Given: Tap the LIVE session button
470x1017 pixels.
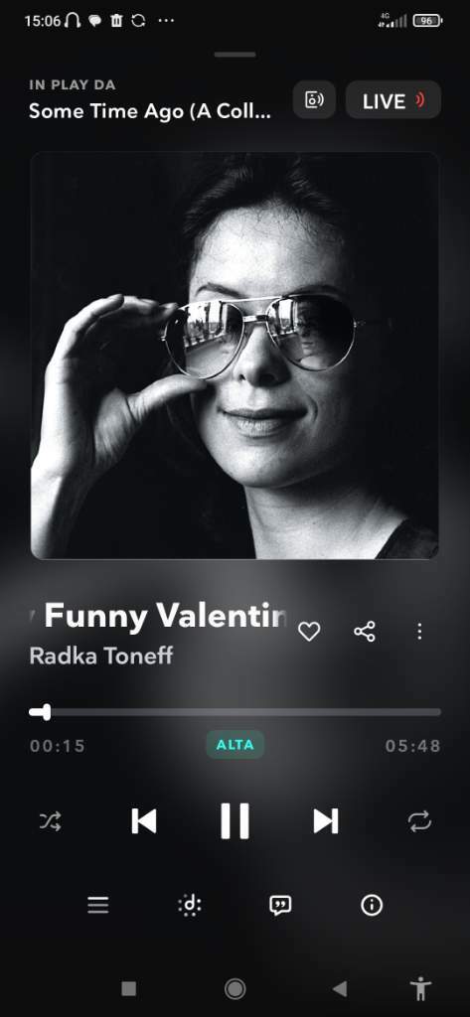Looking at the screenshot, I should point(393,100).
